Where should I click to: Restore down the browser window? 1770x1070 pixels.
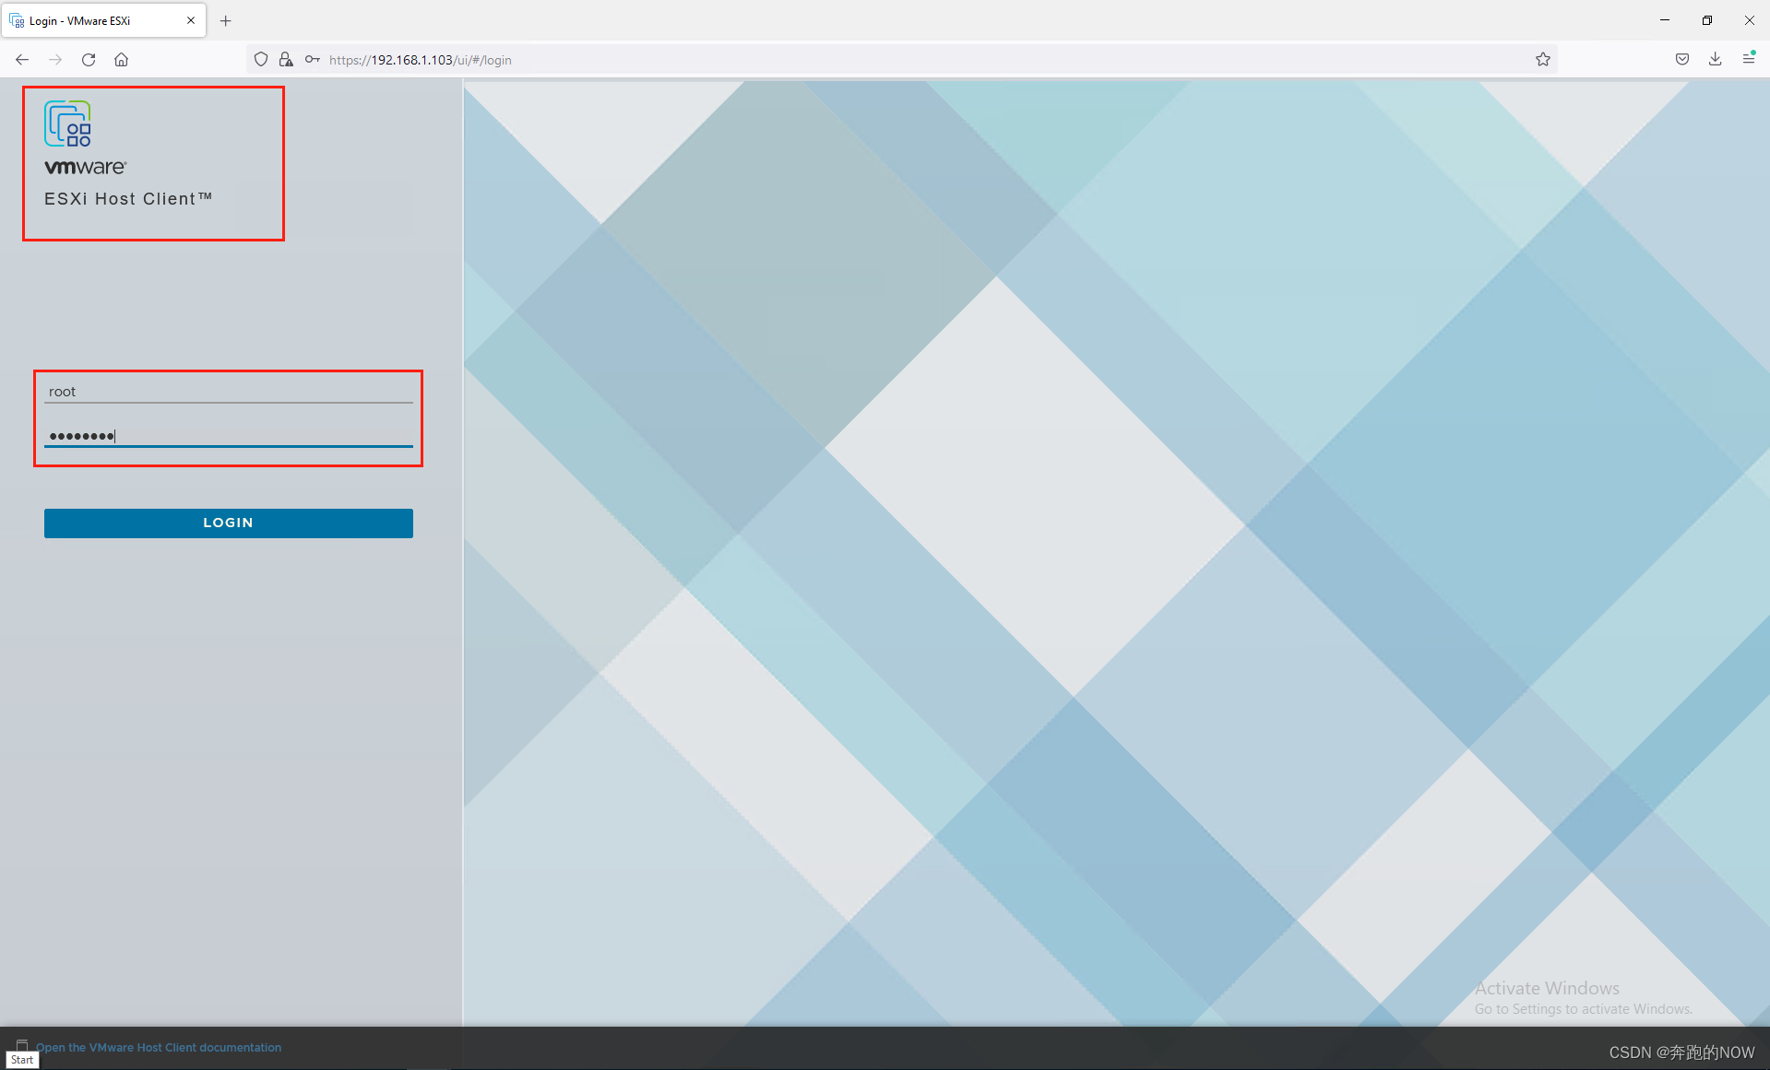coord(1707,20)
